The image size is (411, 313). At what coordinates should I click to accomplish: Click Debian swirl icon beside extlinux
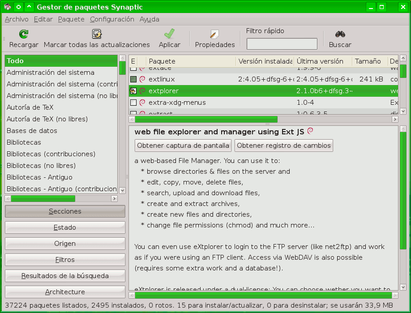click(142, 79)
